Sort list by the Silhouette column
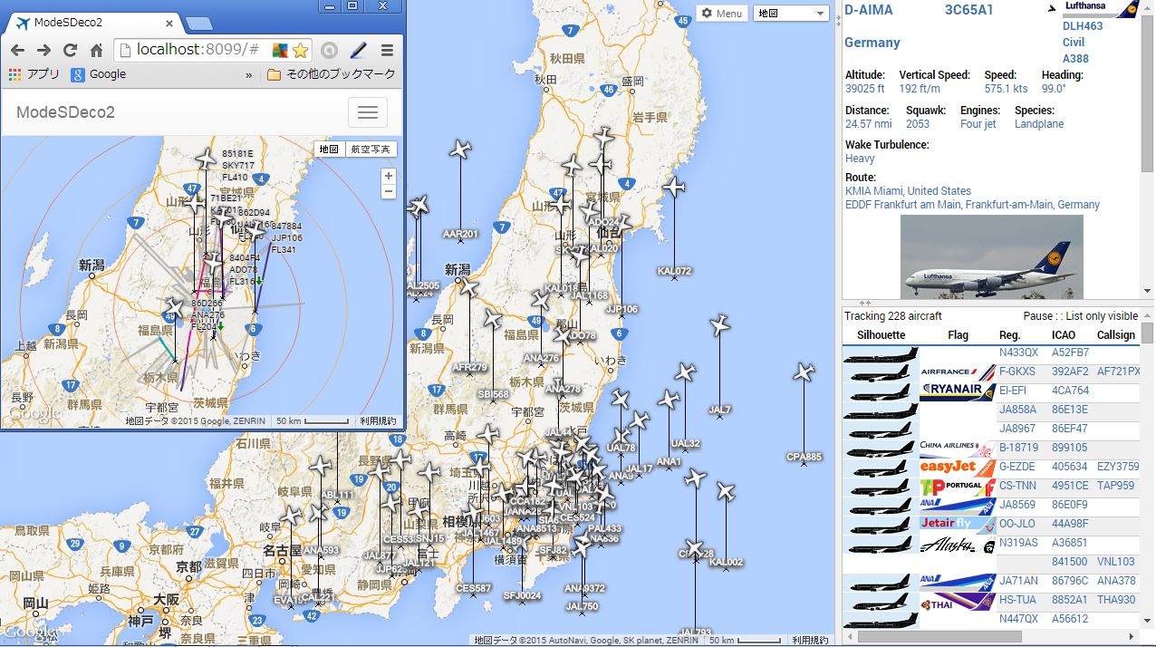Viewport: 1156px width, 647px height. [x=881, y=335]
